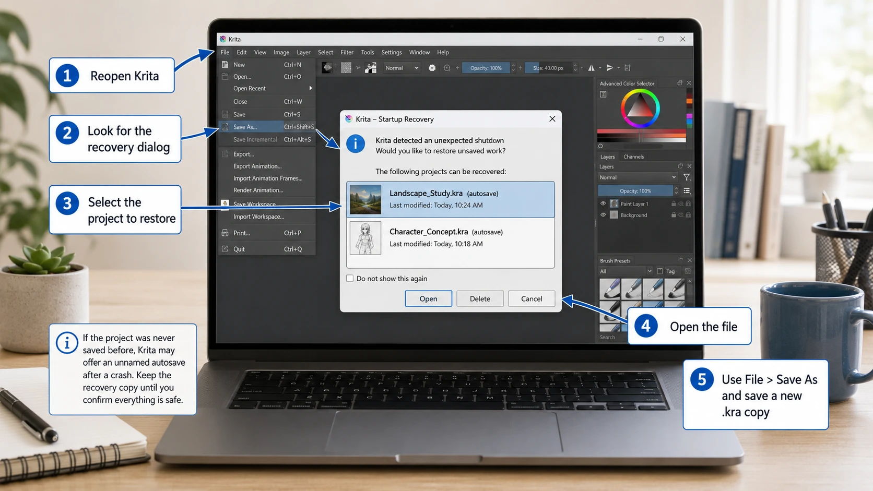Close the Startup Recovery dialog with X
Image resolution: width=873 pixels, height=491 pixels.
(552, 119)
